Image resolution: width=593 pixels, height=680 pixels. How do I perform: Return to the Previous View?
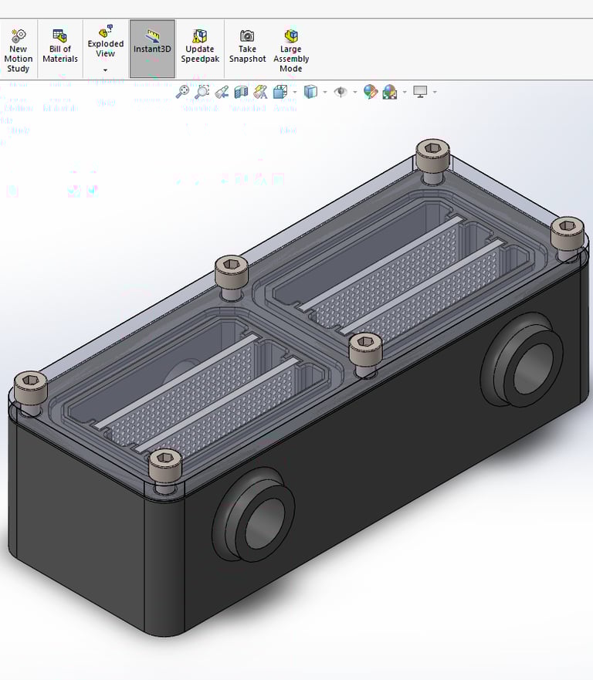[x=222, y=92]
